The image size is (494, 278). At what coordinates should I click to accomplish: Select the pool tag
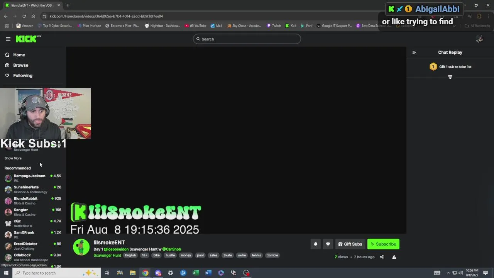(200, 255)
